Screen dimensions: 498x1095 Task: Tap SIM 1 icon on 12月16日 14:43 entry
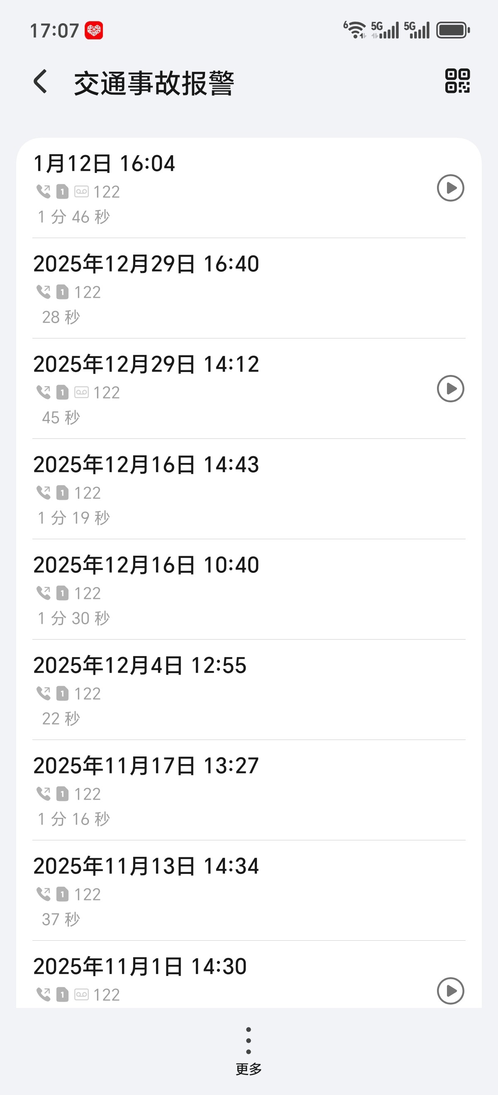point(63,493)
